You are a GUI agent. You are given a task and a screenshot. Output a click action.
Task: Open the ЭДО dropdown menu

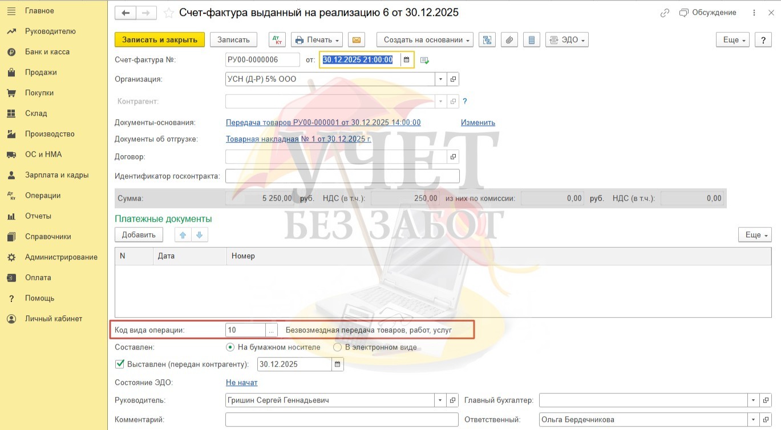click(x=567, y=40)
